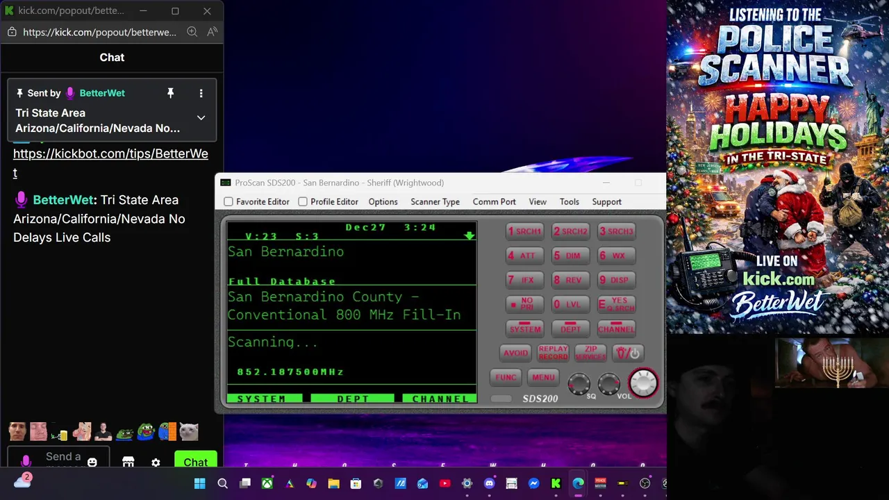The width and height of the screenshot is (889, 500).
Task: Open the chat shop storefront icon
Action: click(128, 462)
